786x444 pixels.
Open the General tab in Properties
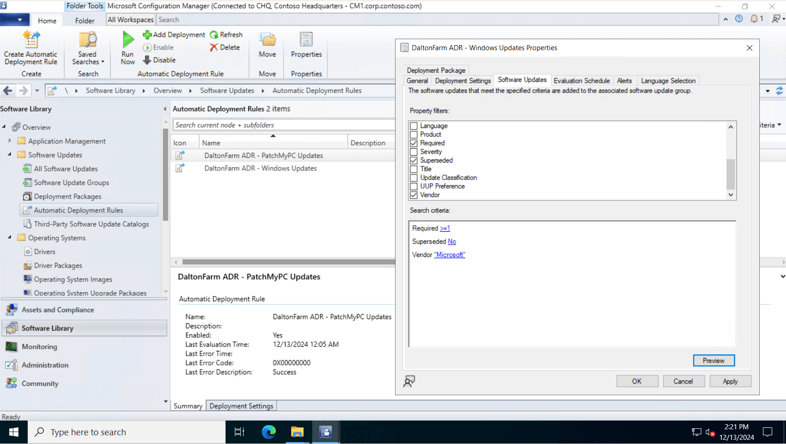tap(417, 81)
